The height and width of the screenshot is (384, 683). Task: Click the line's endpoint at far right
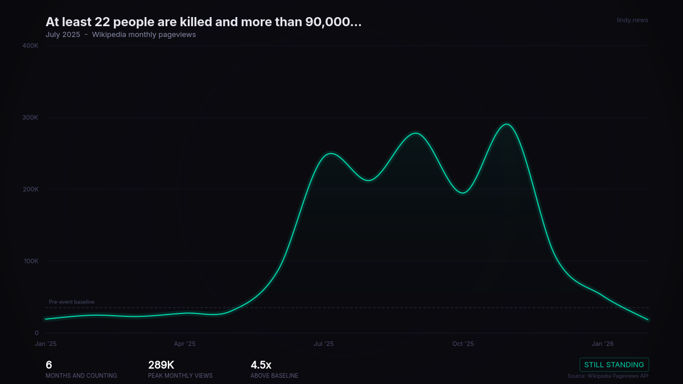(648, 320)
